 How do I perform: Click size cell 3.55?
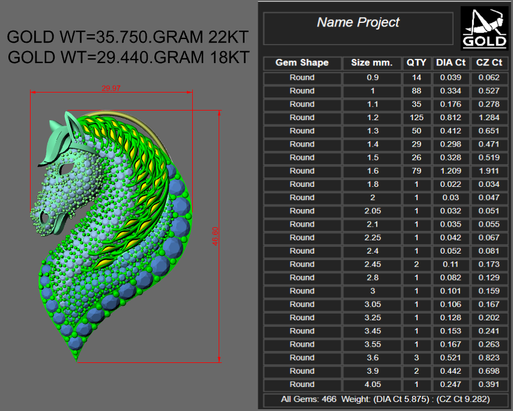click(372, 345)
